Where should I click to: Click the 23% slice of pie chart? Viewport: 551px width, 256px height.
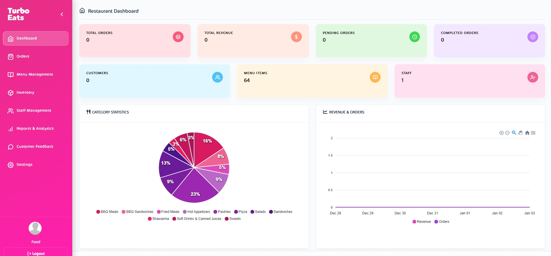(x=195, y=189)
